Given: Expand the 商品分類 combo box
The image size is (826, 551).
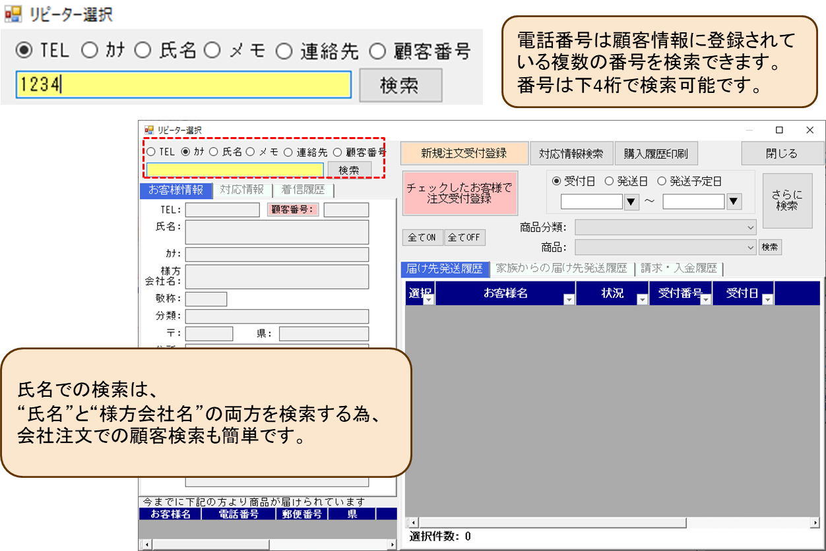Looking at the screenshot, I should (750, 227).
